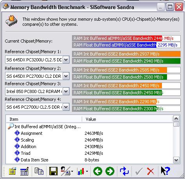Viewport: 185px width, 179px height.
Task: Select the Addition row label
Action: pyautogui.click(x=29, y=147)
